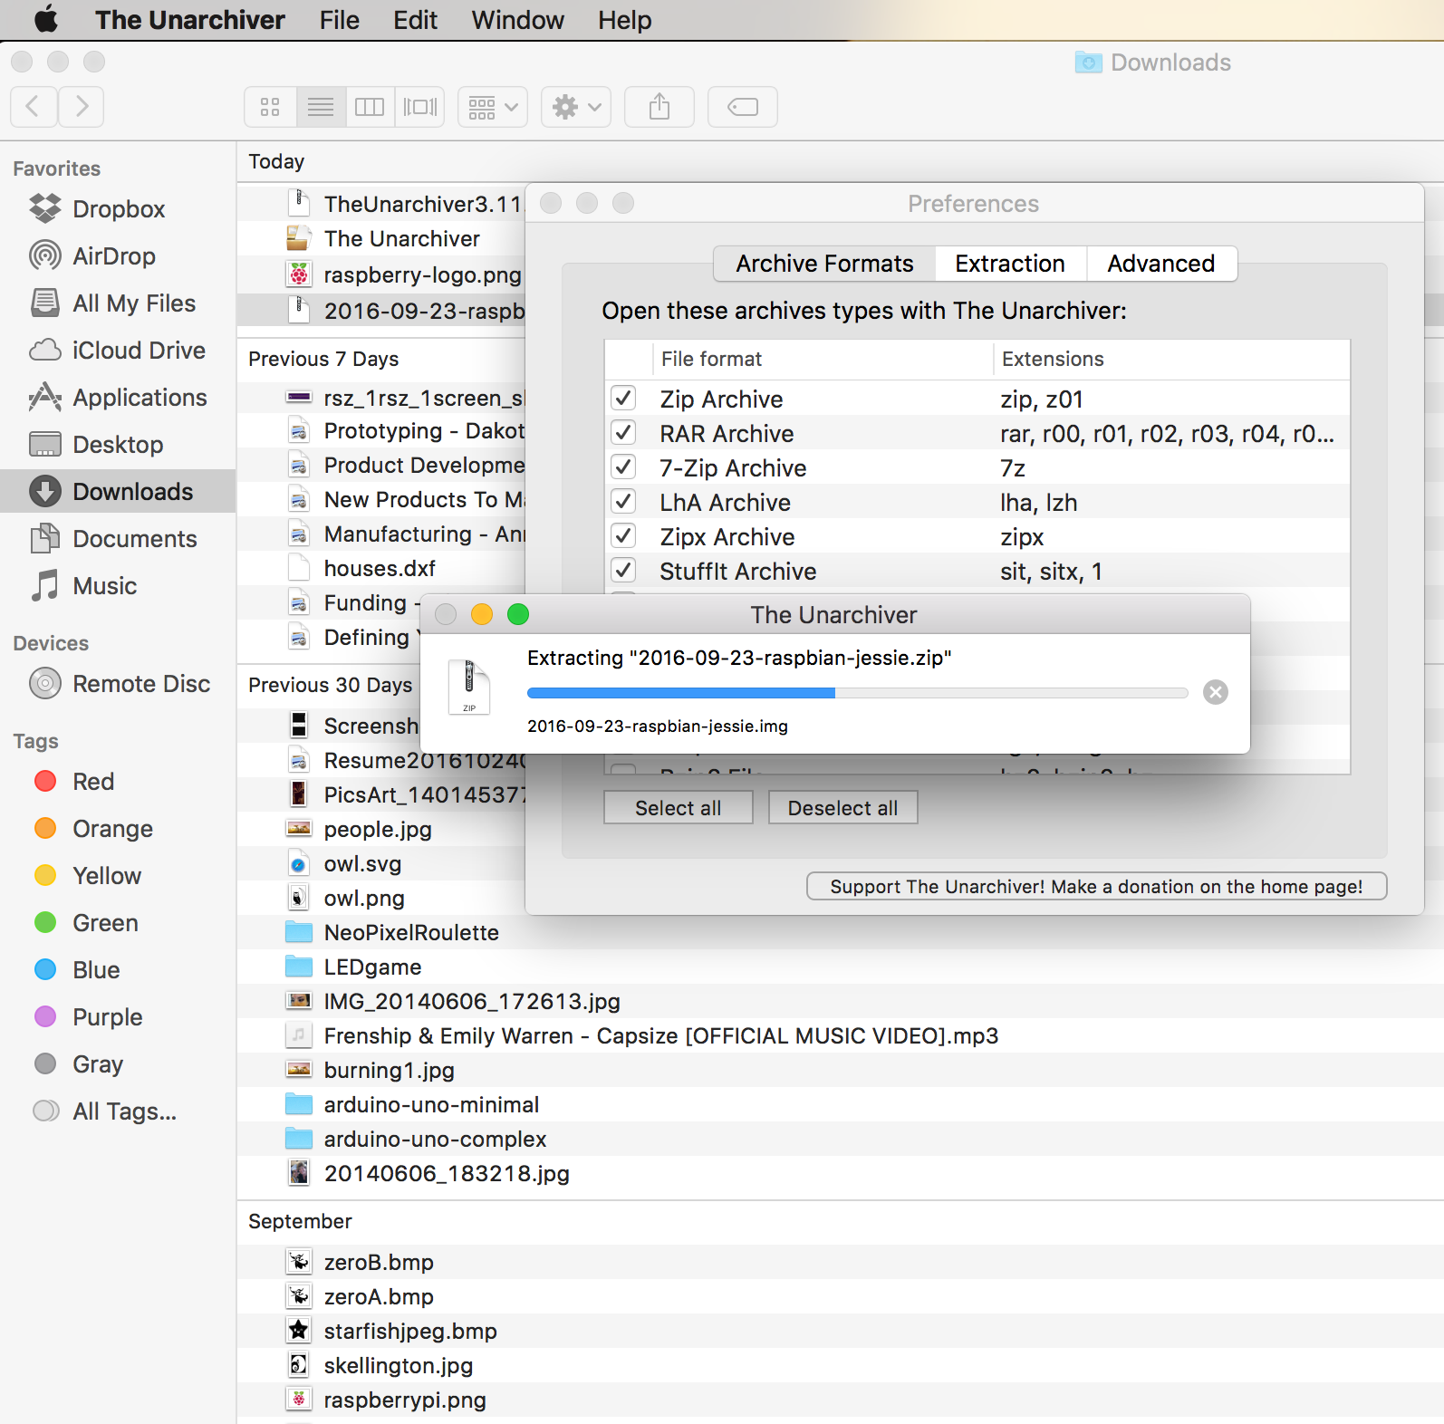Toggle the Zip Archive checkbox
Screen dimensions: 1444x1424
coord(623,399)
